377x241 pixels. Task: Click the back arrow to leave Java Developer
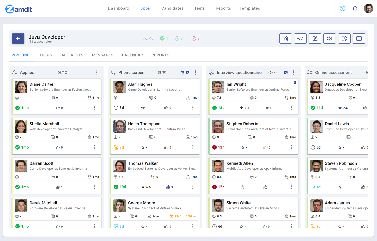[x=18, y=38]
